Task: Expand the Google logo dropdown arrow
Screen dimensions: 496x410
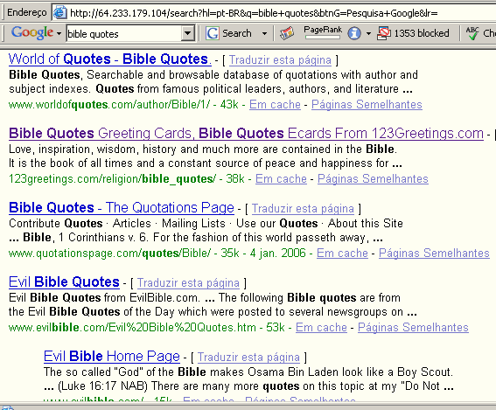Action: tap(59, 33)
